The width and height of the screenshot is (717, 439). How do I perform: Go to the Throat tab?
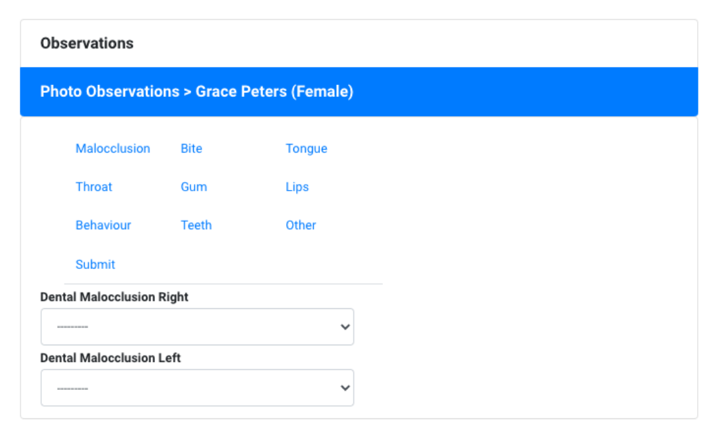pyautogui.click(x=94, y=187)
